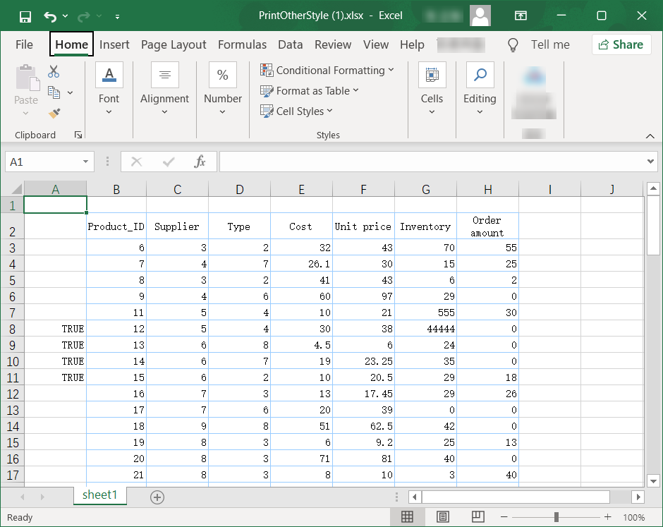Switch to Normal view in status bar
Screen dimensions: 663x527
click(407, 517)
